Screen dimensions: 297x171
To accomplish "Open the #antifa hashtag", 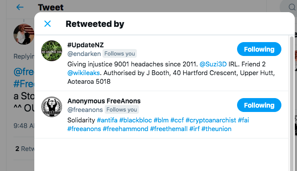I will pyautogui.click(x=107, y=120).
